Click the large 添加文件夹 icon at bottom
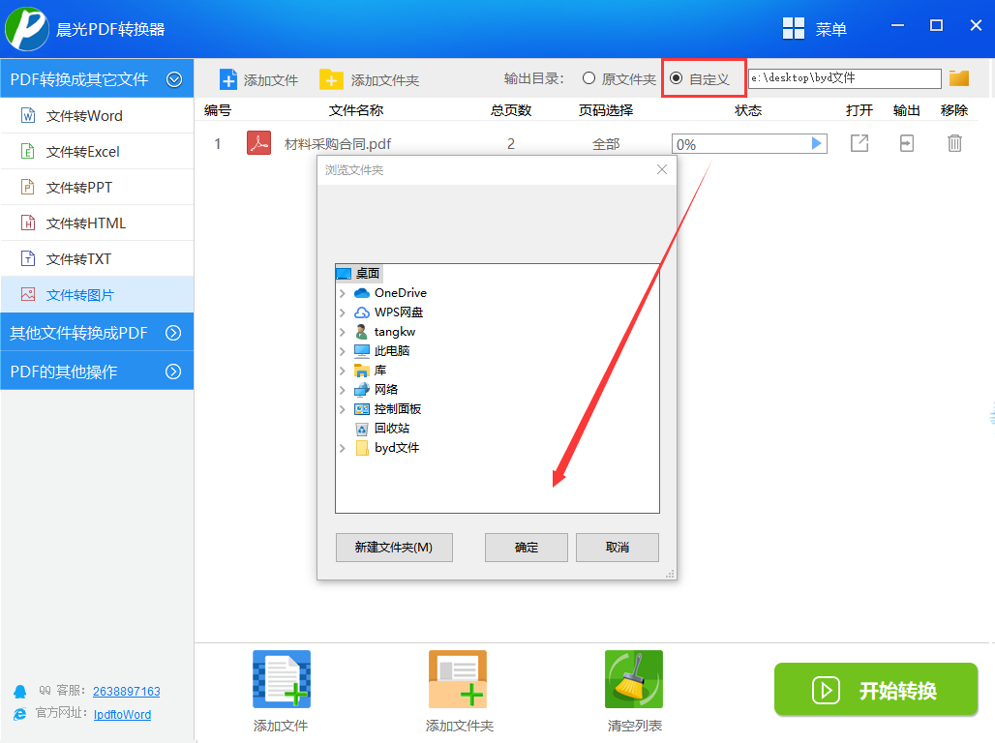 [458, 679]
